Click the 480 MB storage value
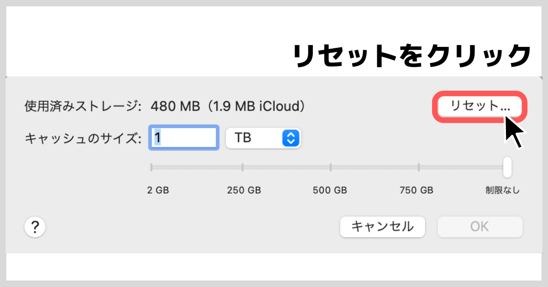This screenshot has width=548, height=287. 175,107
